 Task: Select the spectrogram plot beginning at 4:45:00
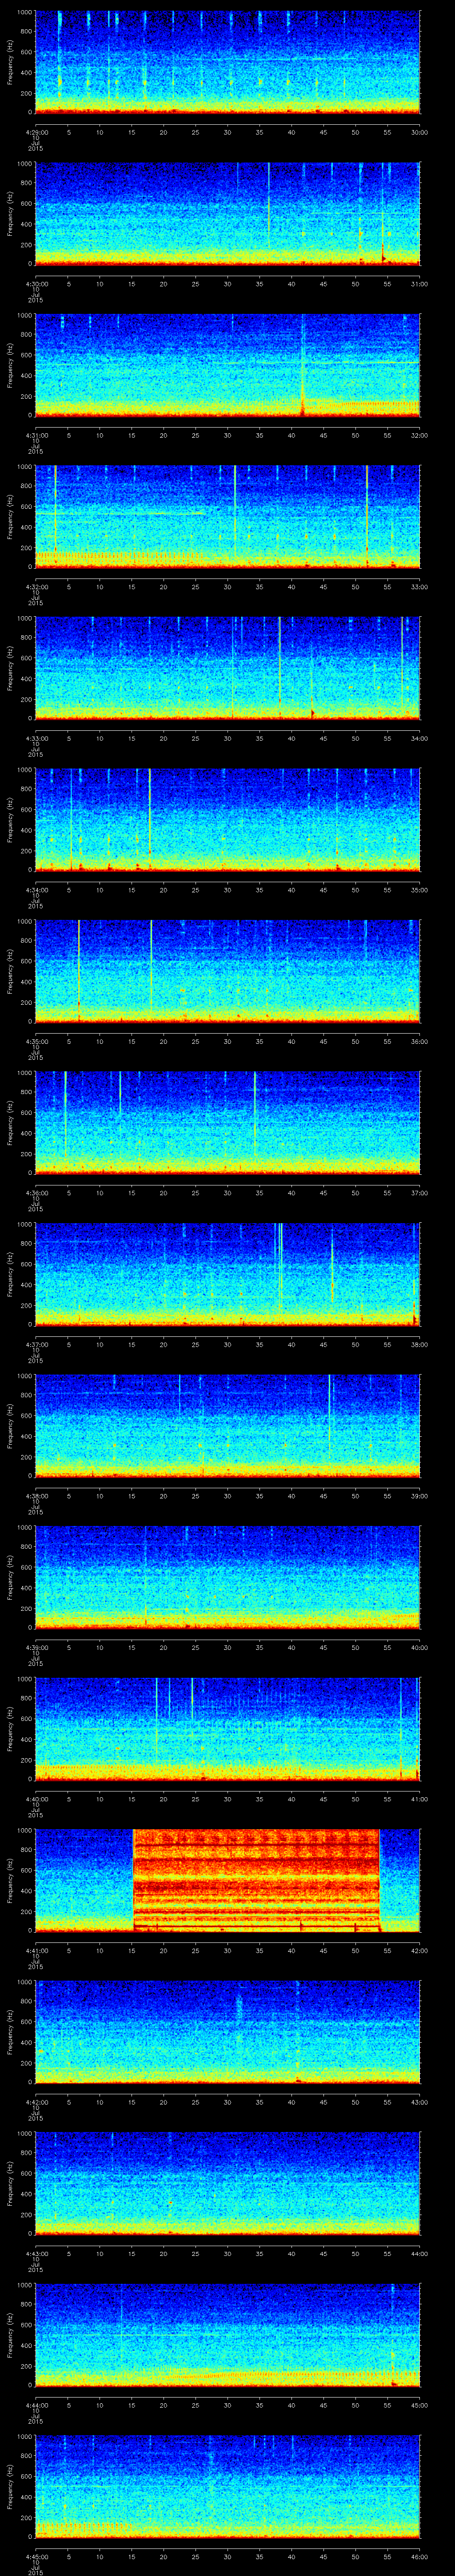pos(227,2487)
